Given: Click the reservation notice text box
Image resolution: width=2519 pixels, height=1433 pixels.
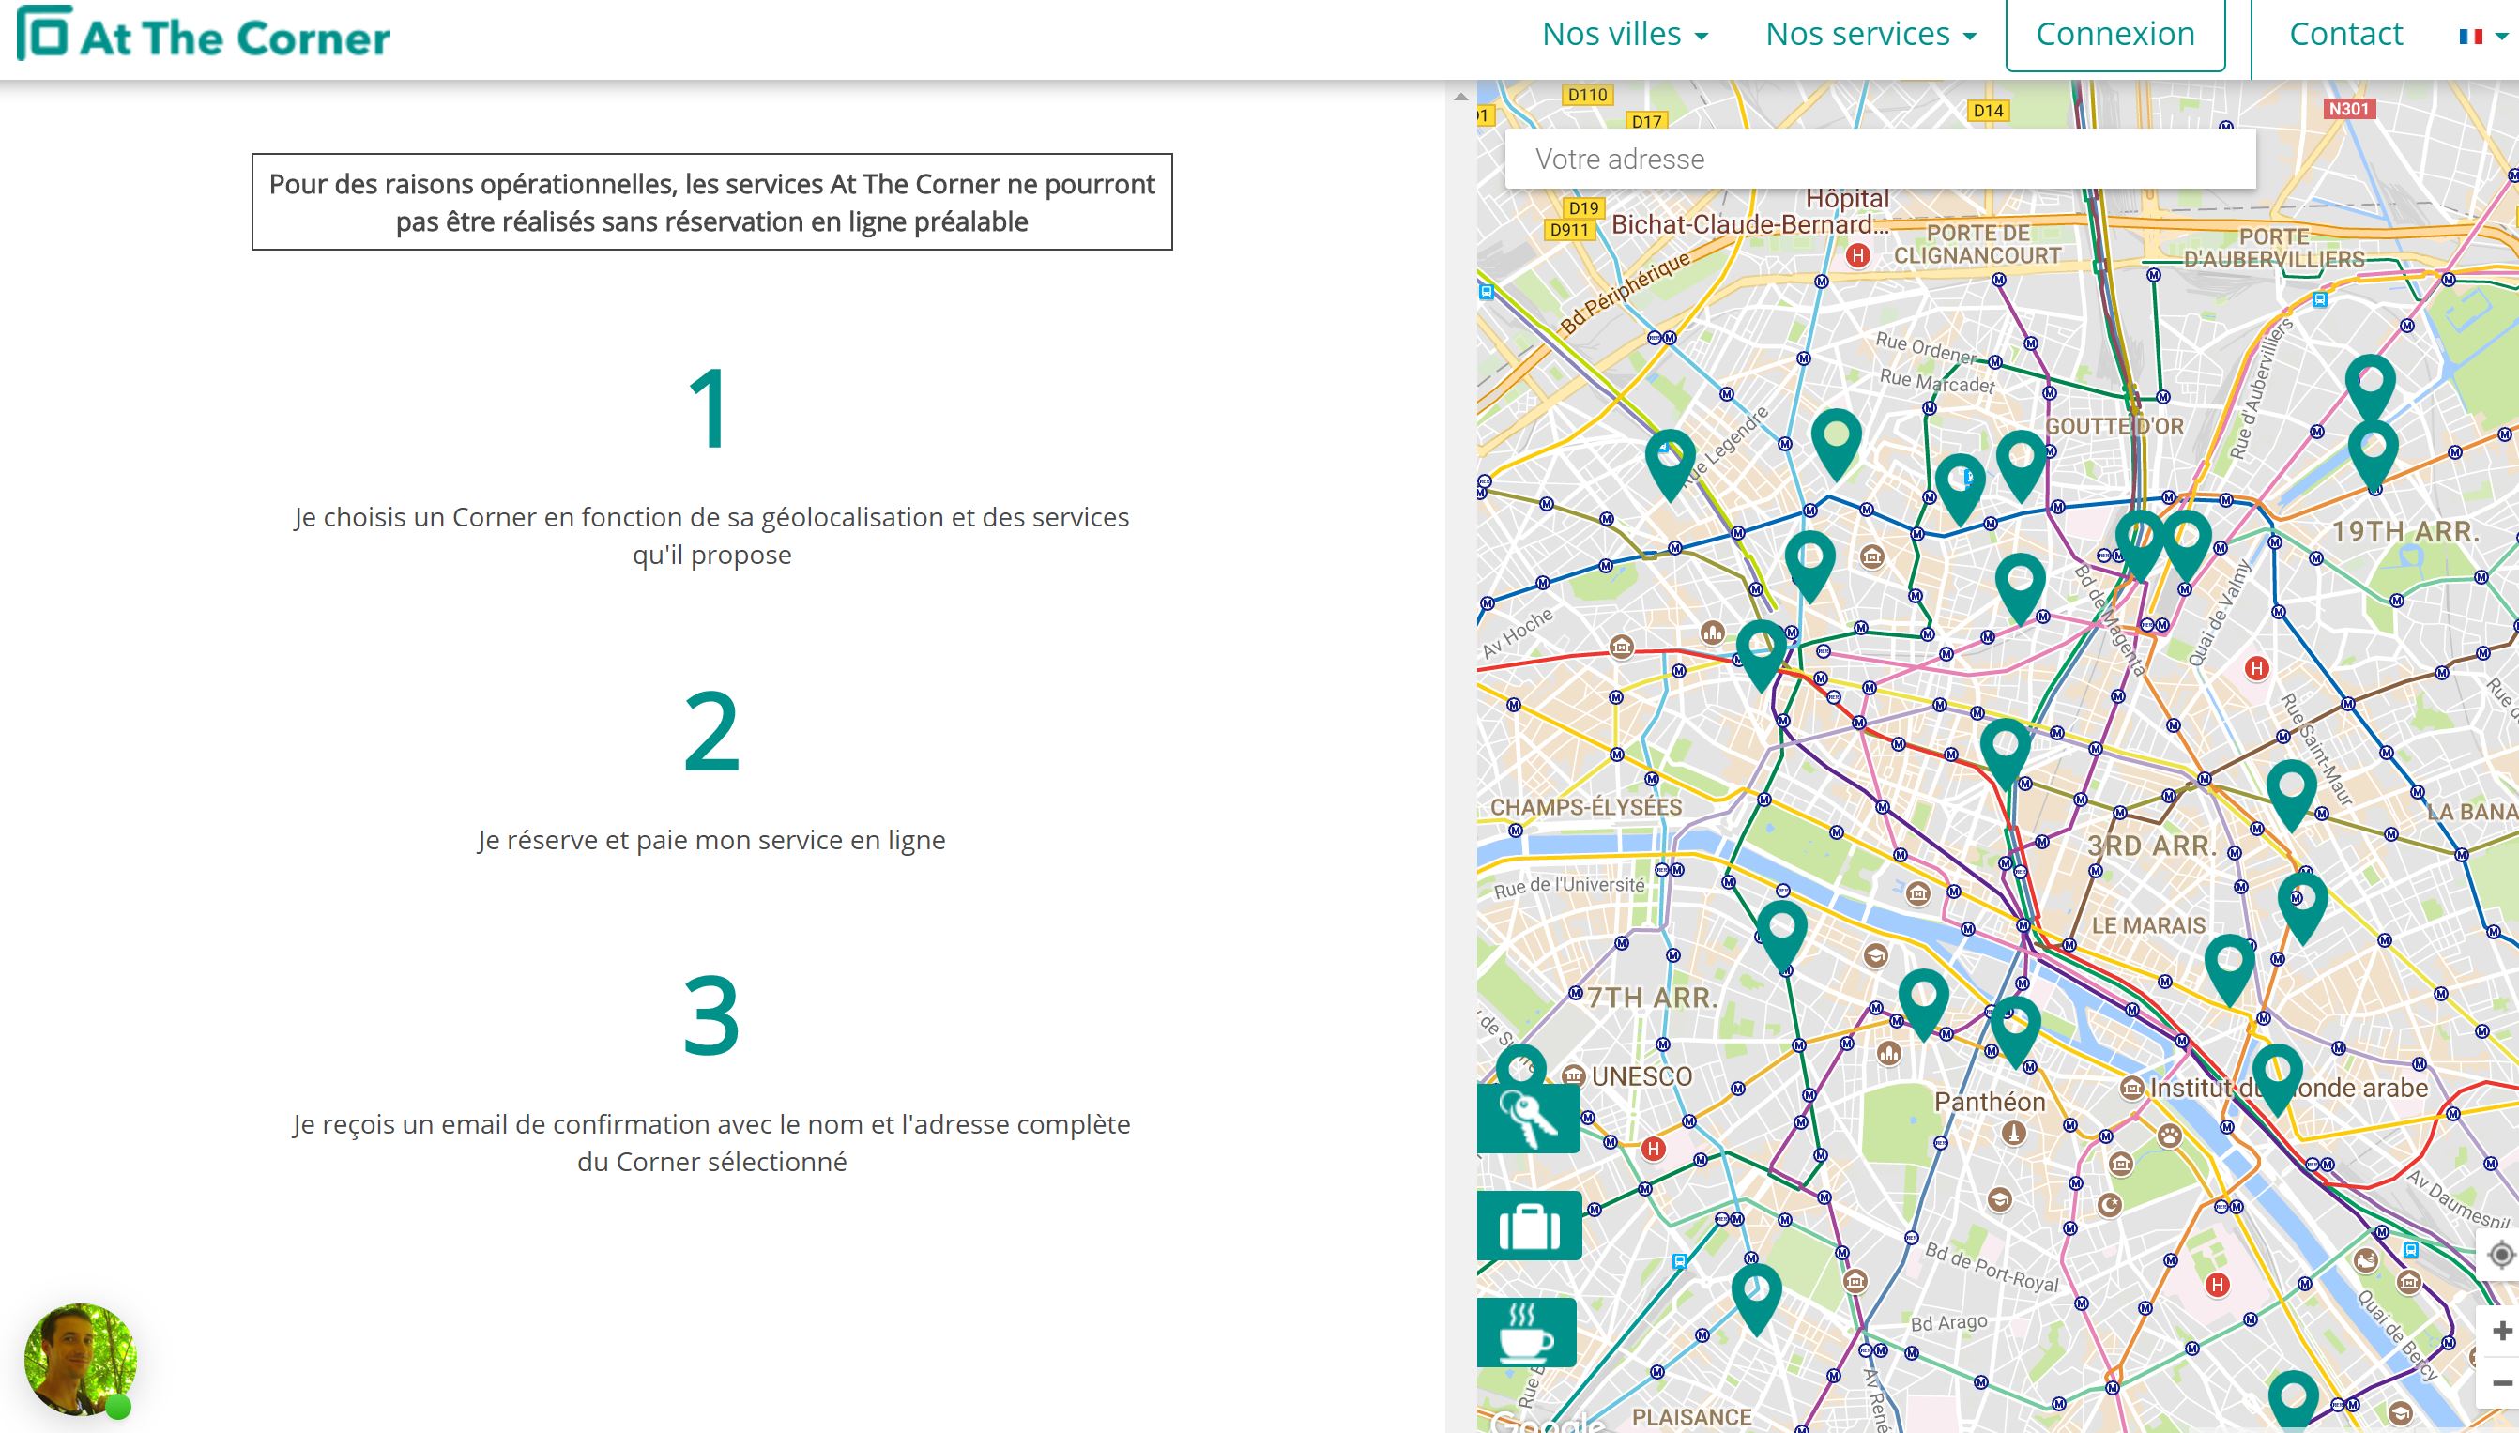Looking at the screenshot, I should coord(711,202).
